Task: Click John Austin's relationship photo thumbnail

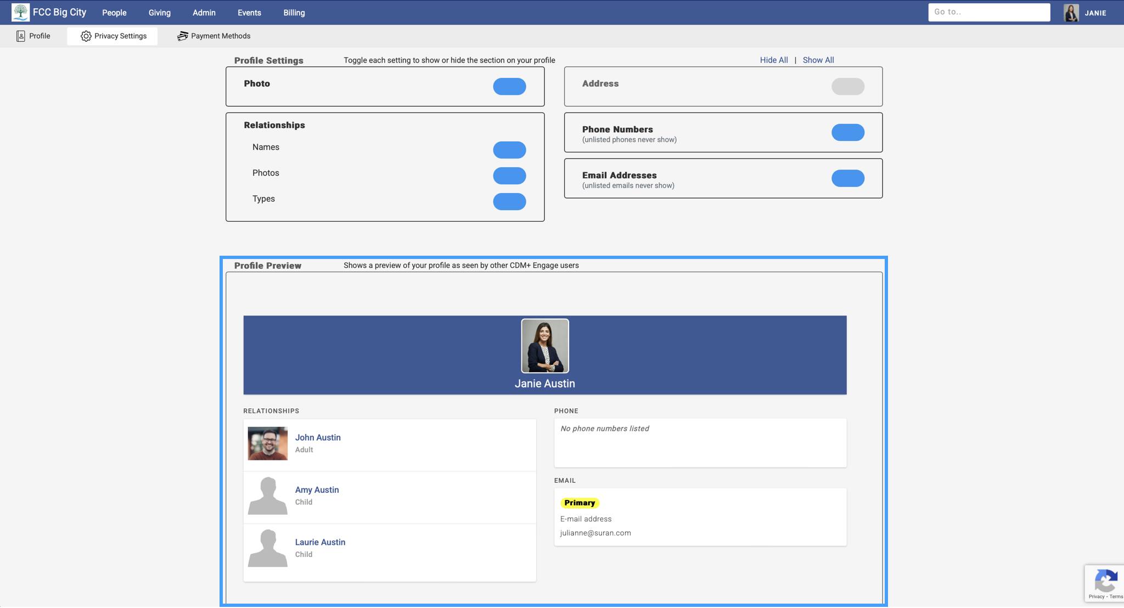Action: tap(267, 443)
